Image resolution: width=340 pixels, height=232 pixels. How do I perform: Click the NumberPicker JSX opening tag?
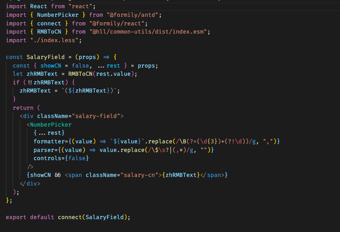(49, 125)
